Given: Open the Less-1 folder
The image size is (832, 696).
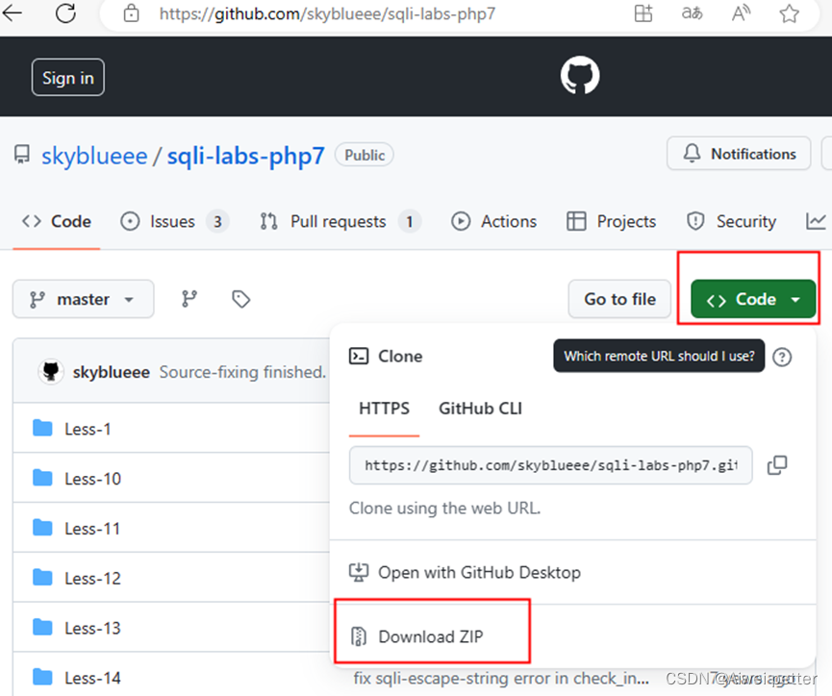Looking at the screenshot, I should click(x=88, y=429).
